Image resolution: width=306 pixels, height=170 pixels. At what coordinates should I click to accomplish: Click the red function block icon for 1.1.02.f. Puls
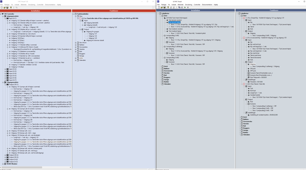(244, 84)
